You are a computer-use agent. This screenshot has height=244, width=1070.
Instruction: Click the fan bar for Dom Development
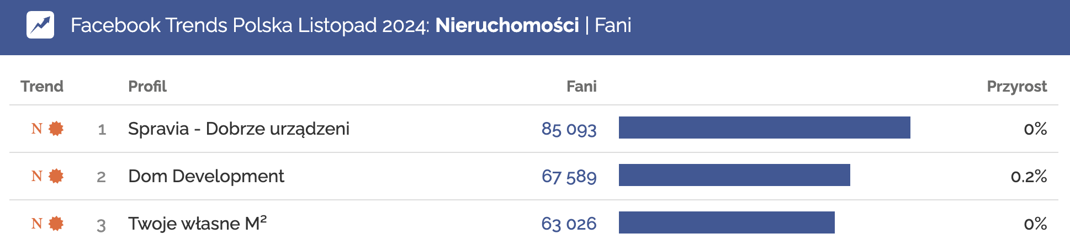[x=734, y=175]
